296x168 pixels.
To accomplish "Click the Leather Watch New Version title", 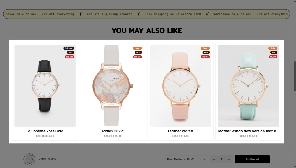I will tap(248, 131).
